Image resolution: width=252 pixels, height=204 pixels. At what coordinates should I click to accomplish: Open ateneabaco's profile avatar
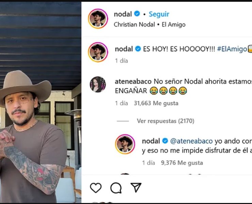click(x=98, y=84)
